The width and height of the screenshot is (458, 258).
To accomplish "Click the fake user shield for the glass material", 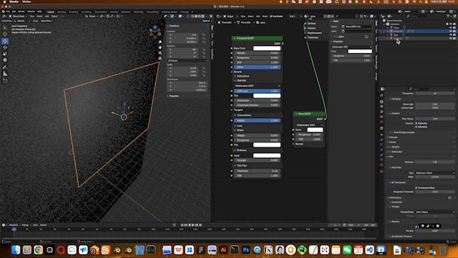I will [325, 16].
